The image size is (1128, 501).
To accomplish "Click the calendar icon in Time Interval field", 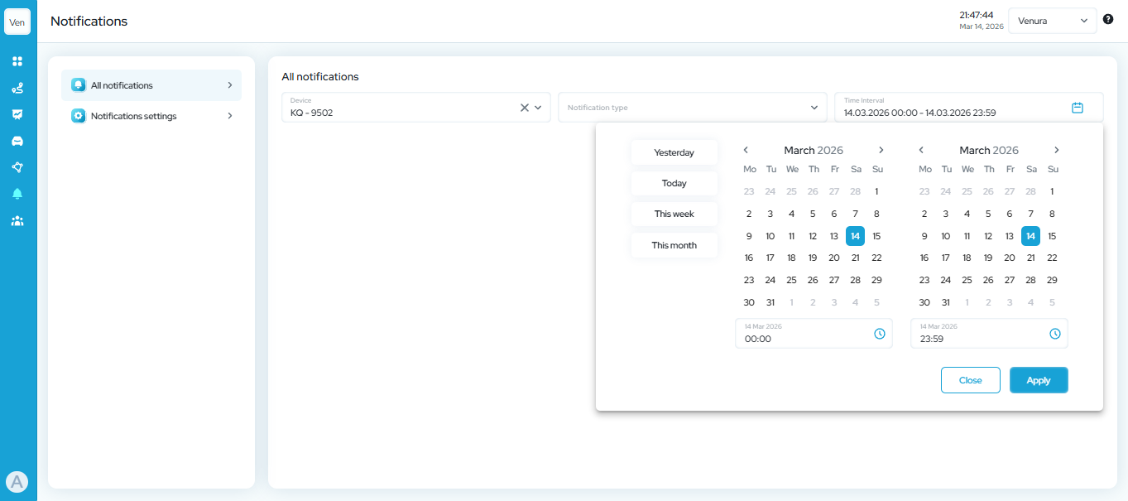I will point(1078,108).
